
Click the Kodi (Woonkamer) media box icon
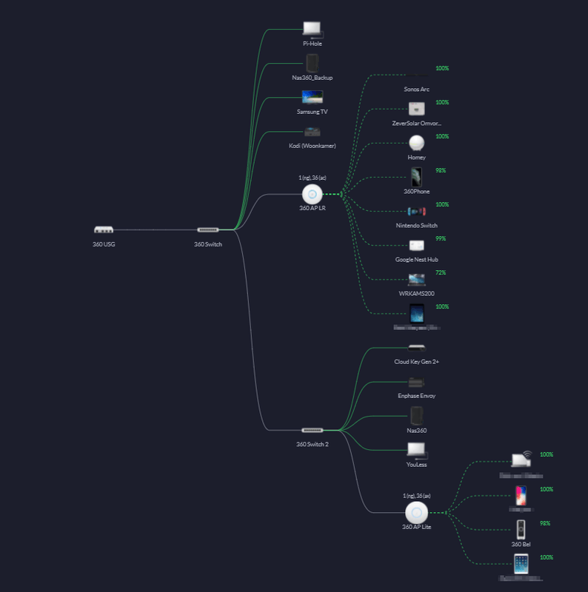click(312, 132)
